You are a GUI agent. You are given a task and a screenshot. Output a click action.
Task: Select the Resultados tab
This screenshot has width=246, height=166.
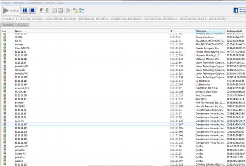(x=8, y=25)
